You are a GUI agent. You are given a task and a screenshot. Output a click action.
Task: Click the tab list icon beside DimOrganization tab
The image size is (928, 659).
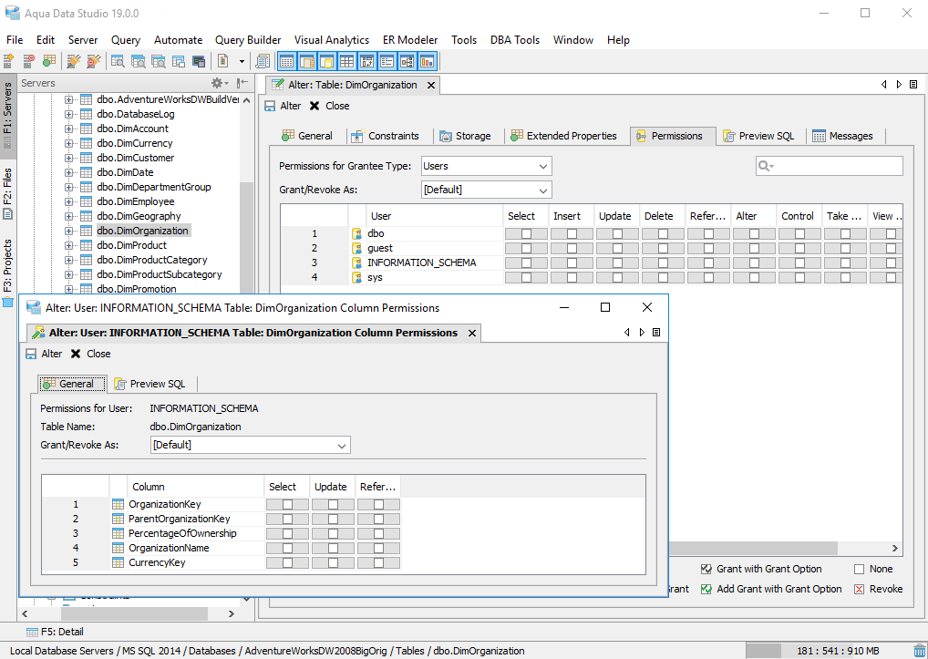(913, 85)
